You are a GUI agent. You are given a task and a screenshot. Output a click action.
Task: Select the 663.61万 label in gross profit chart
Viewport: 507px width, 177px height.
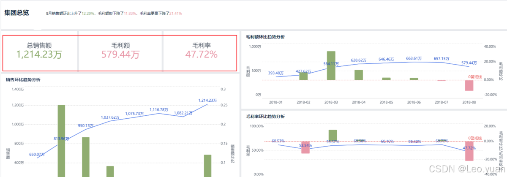(x=414, y=58)
